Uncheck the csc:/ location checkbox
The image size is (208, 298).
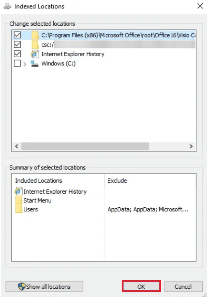17,44
